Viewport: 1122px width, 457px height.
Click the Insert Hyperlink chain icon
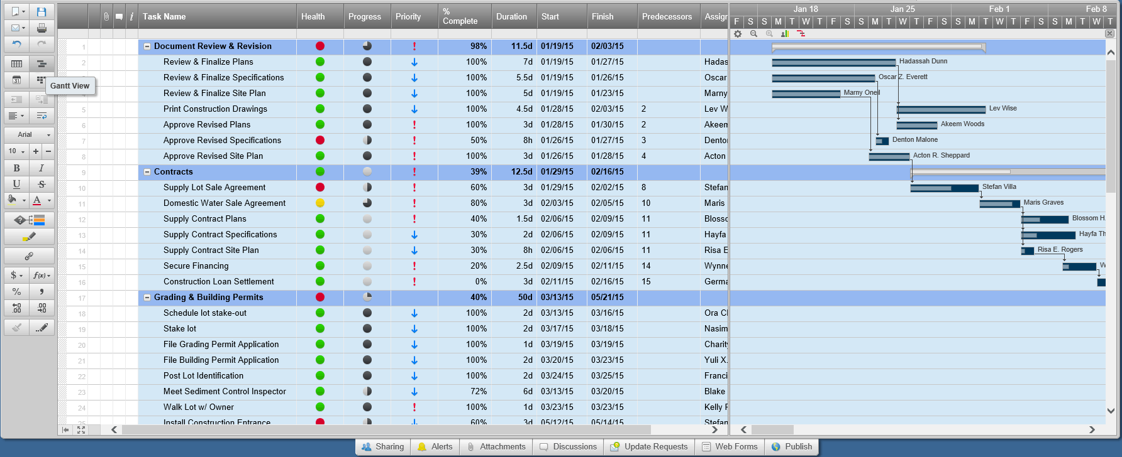[29, 256]
